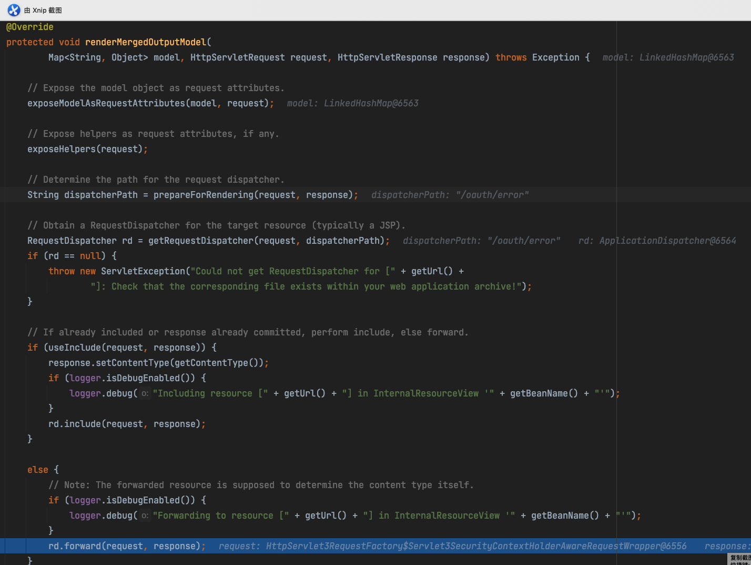This screenshot has width=751, height=565.
Task: Click the '由 Xnip 截图' window title
Action: coord(43,11)
